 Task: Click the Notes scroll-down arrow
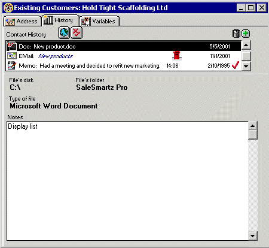[253, 236]
